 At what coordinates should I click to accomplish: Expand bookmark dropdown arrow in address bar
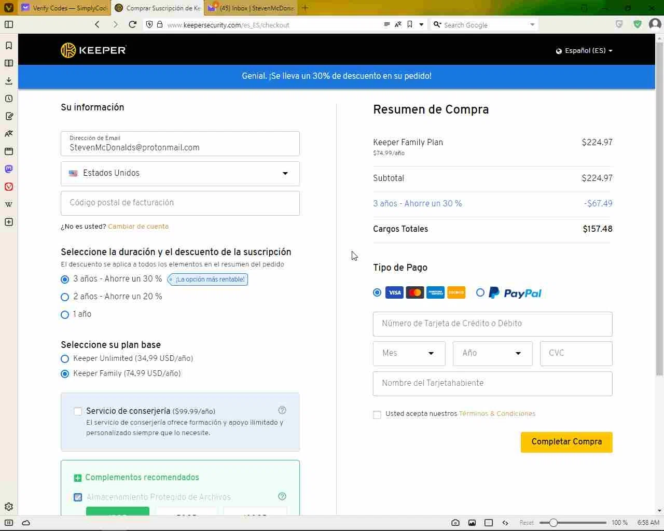421,24
